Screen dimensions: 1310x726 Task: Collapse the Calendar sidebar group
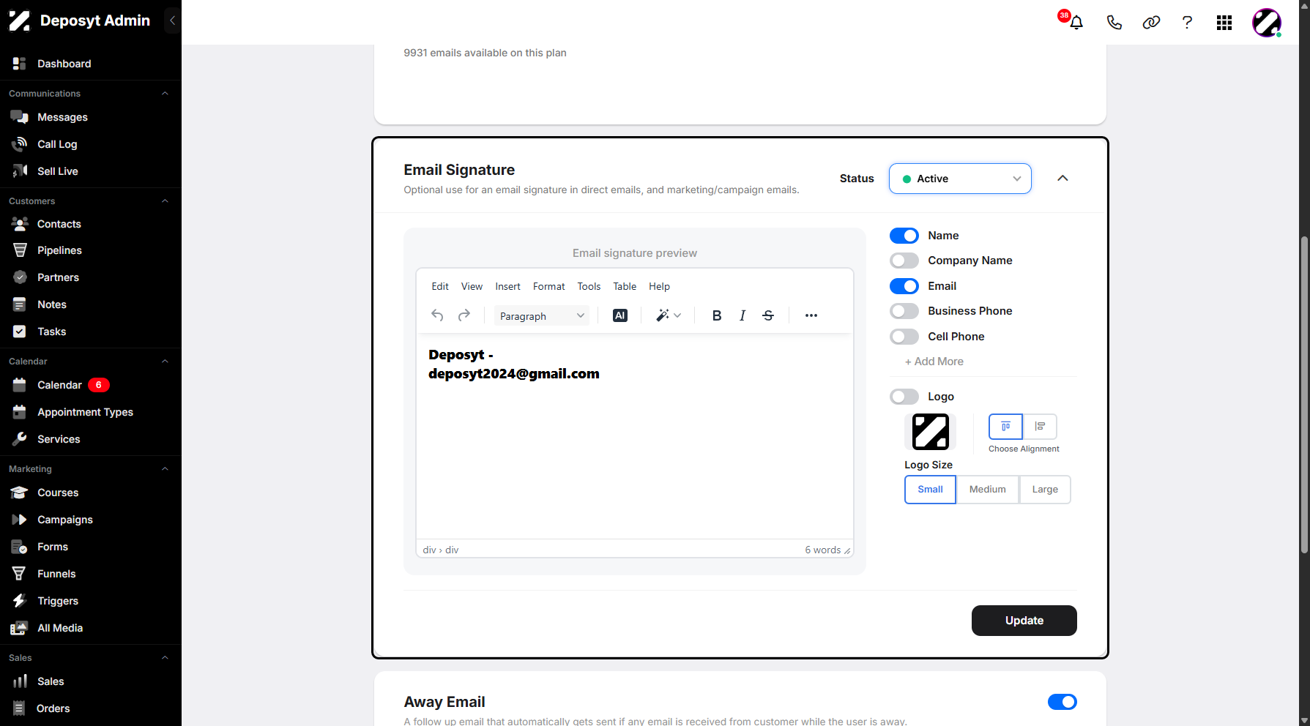click(x=165, y=362)
